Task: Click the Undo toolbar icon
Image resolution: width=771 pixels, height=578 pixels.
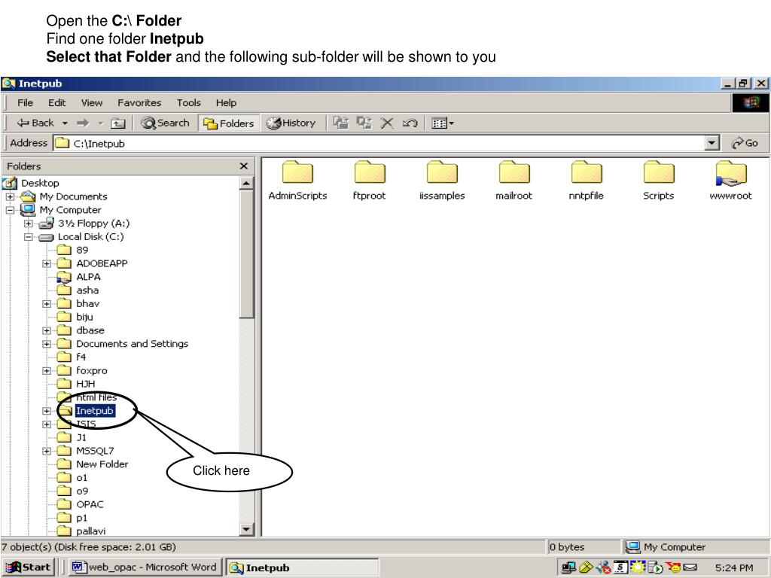Action: point(410,123)
